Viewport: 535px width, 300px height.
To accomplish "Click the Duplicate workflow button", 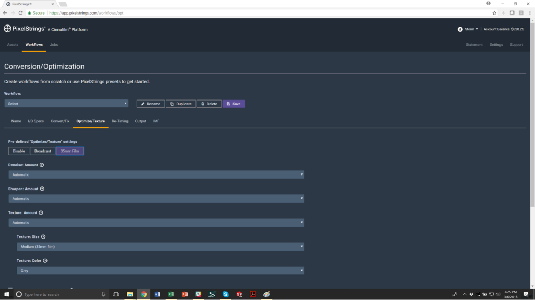I will tap(181, 104).
